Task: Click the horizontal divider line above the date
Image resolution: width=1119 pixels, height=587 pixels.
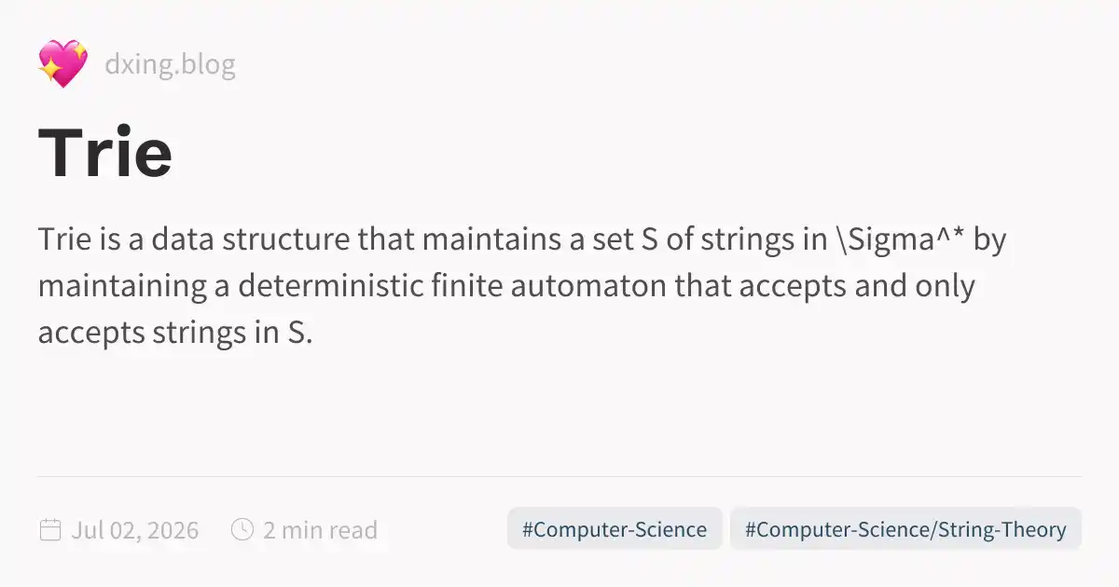Action: (559, 476)
